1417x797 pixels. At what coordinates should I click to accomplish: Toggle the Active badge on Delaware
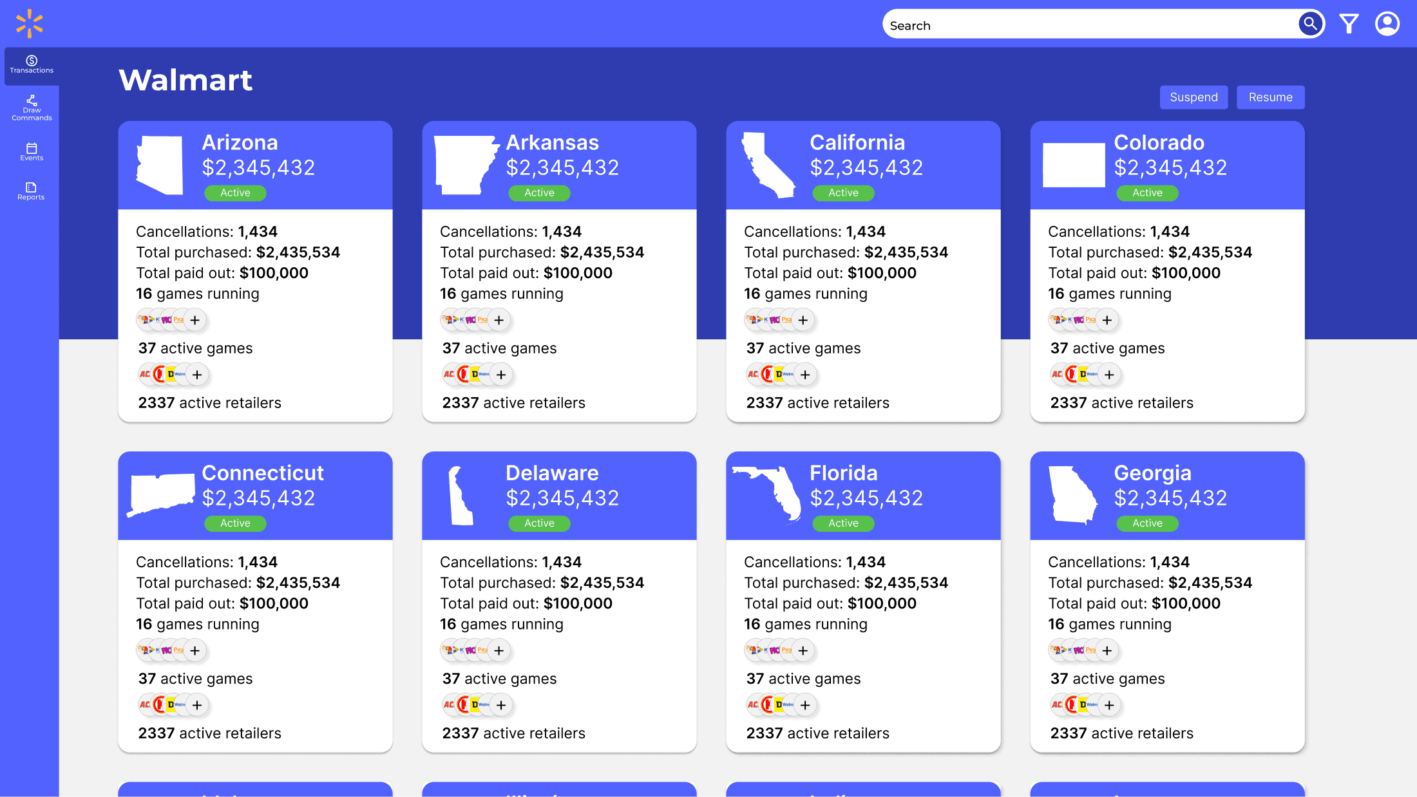(539, 523)
